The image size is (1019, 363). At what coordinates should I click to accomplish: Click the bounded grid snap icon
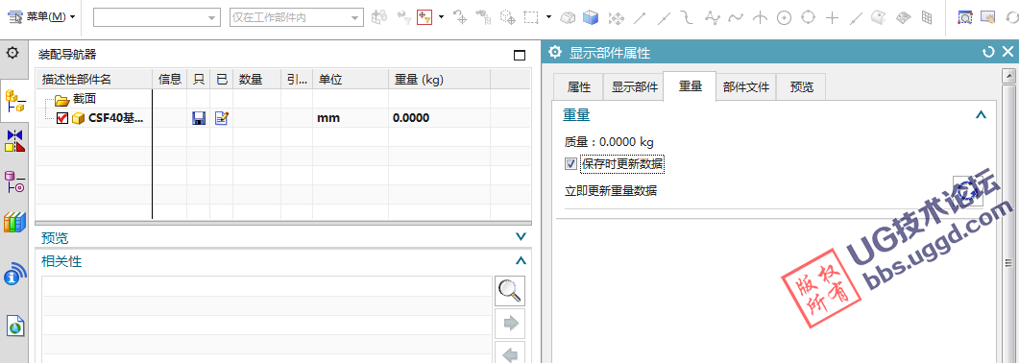pyautogui.click(x=928, y=17)
